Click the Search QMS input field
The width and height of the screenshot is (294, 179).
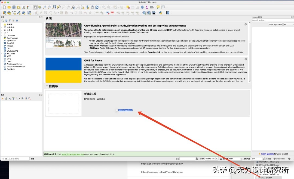273,20
